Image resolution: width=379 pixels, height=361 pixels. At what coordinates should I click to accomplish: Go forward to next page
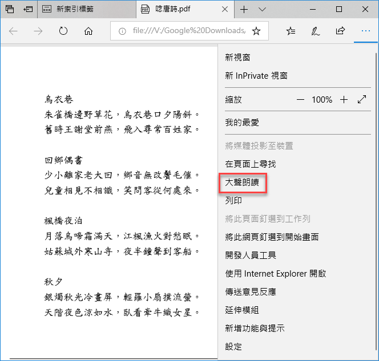38,31
